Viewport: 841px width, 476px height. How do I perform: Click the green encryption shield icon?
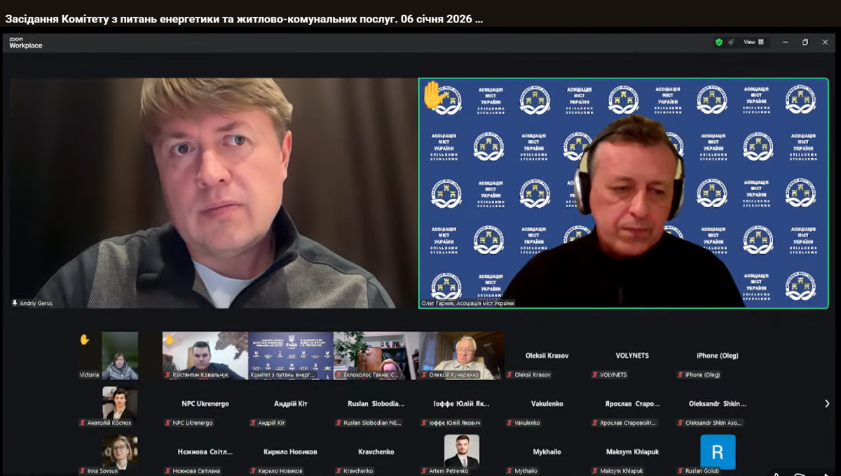pyautogui.click(x=718, y=42)
